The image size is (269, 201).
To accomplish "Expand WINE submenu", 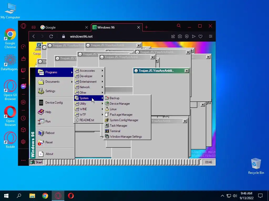I will pyautogui.click(x=89, y=109).
